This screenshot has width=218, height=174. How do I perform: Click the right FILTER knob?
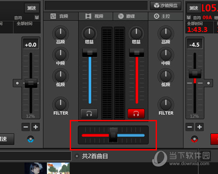pos(166,104)
